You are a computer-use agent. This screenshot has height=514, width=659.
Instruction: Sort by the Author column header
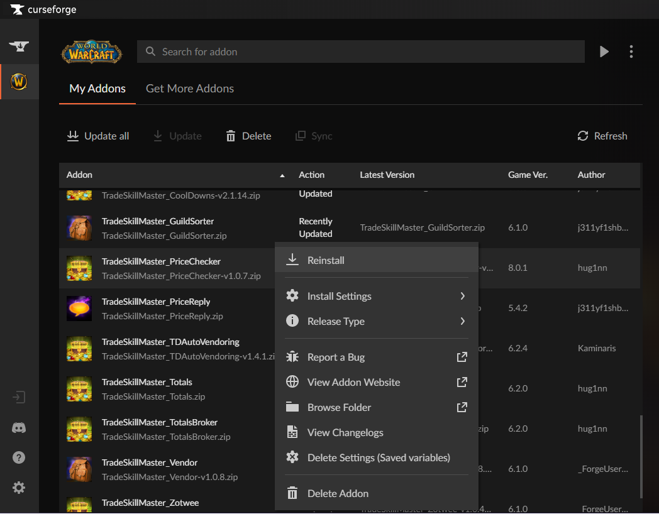click(591, 175)
